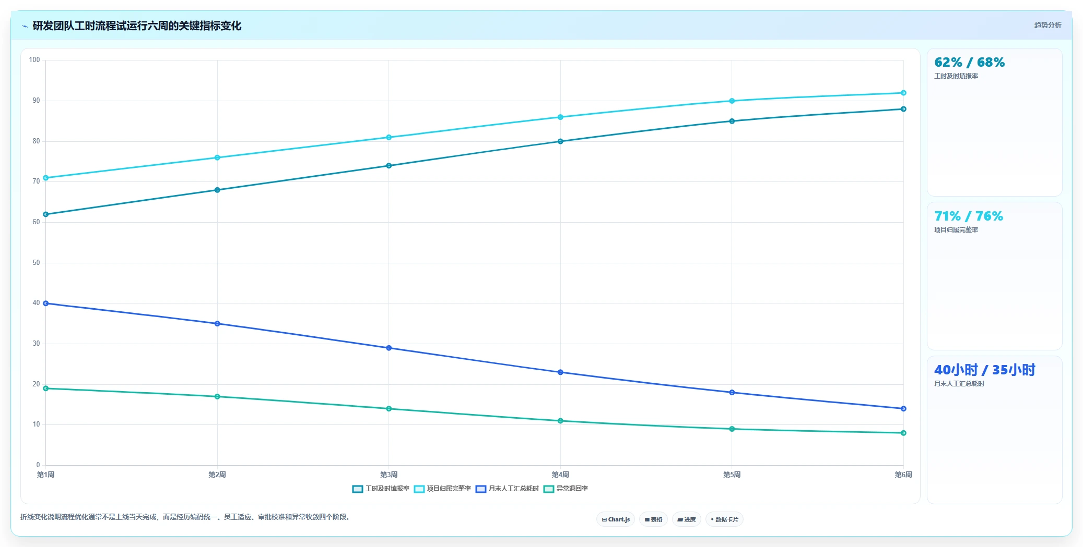
Task: Click 项目归属完整率 point at 第1周 (71)
Action: (x=46, y=178)
